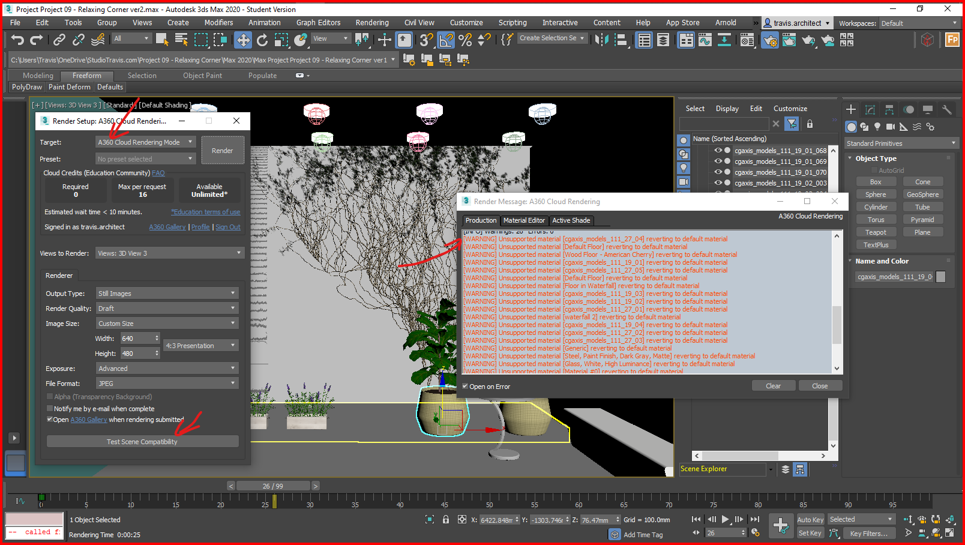Click the object color swatch under Name and Color
Viewport: 965px width, 545px height.
coord(941,277)
